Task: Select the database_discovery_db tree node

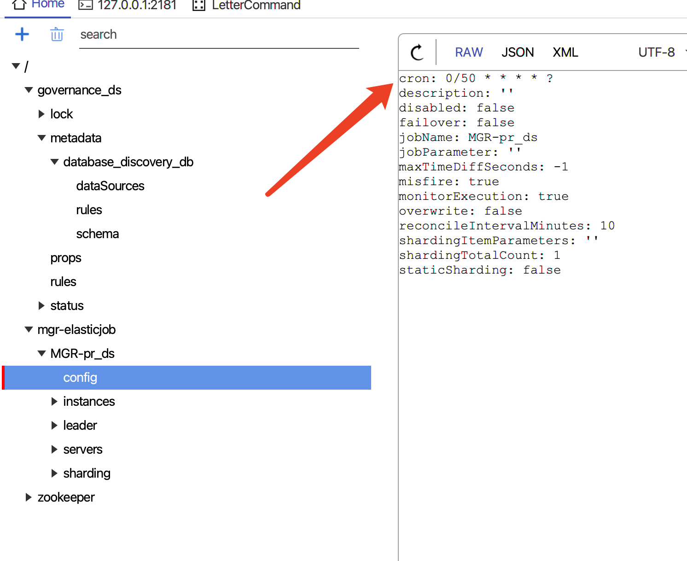Action: point(128,162)
